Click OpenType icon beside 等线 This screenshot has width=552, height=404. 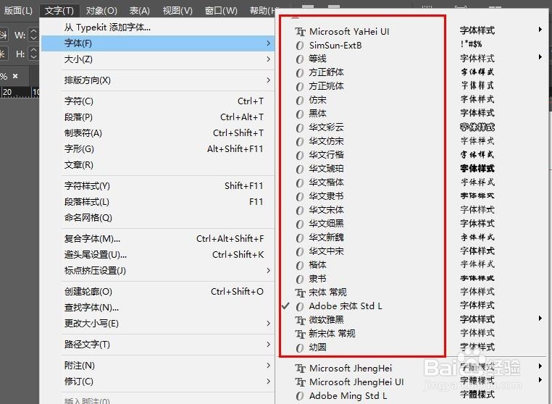300,59
